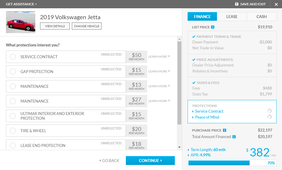
Task: Click the Payment Terms & Trade checkmark icon
Action: point(194,37)
